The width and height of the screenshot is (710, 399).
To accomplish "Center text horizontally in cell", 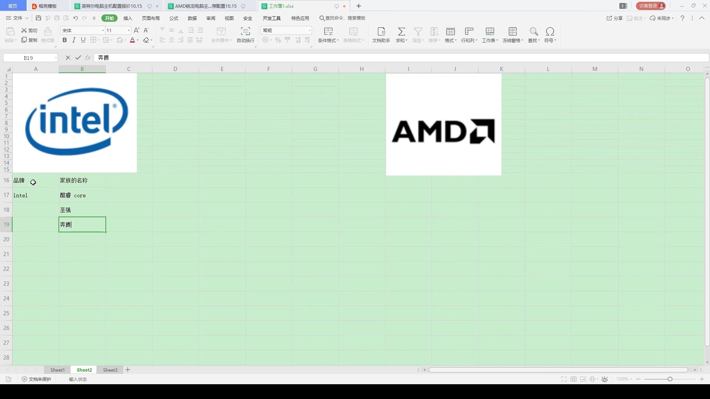I will pyautogui.click(x=172, y=40).
